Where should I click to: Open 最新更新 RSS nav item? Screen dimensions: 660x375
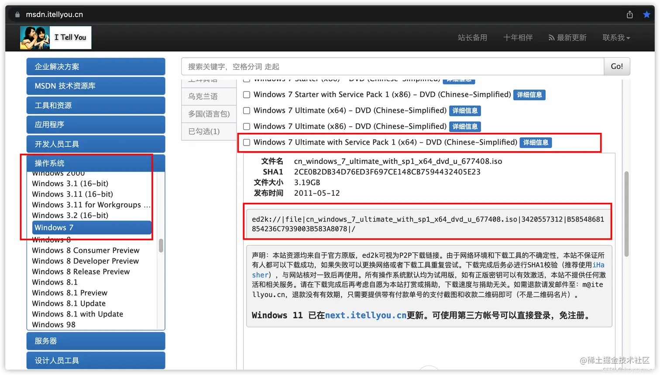567,38
